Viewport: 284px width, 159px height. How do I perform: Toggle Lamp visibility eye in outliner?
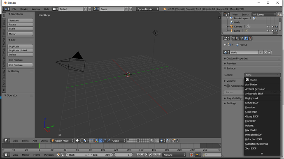point(268,30)
